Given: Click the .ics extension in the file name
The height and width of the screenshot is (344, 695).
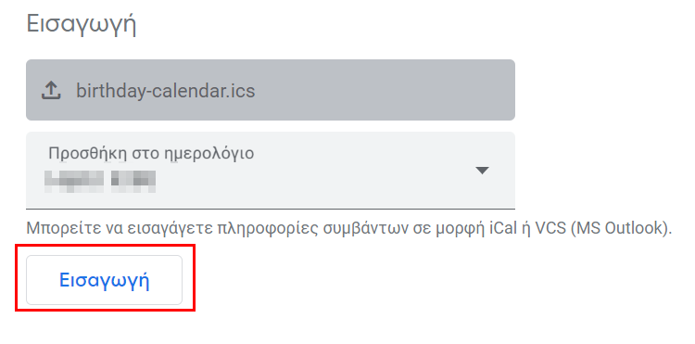Looking at the screenshot, I should [242, 91].
